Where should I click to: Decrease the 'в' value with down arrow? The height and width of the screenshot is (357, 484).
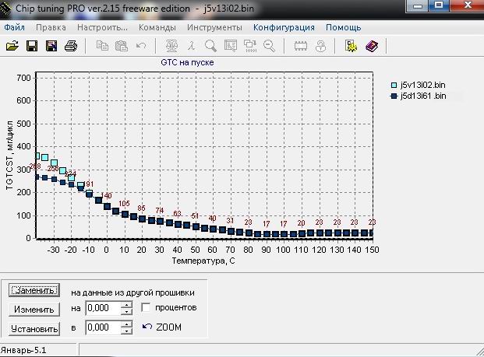pos(127,331)
